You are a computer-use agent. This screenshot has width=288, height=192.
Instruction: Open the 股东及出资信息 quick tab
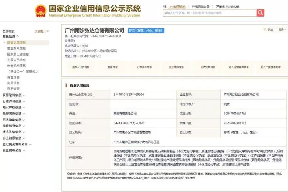(81, 67)
